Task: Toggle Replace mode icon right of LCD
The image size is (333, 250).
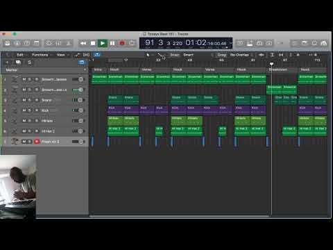Action: (240, 43)
